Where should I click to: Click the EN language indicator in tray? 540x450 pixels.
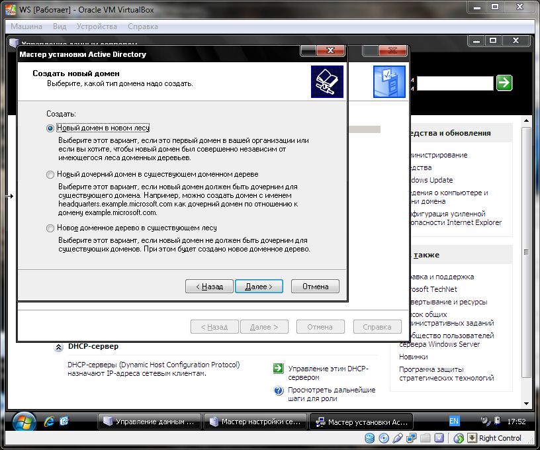(454, 421)
